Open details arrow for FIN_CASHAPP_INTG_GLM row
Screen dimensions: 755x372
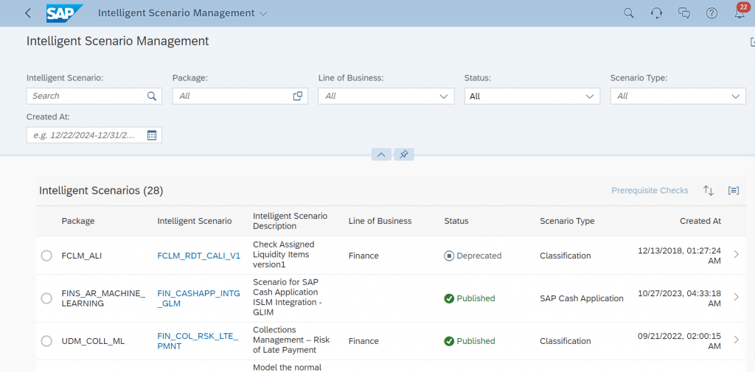737,297
